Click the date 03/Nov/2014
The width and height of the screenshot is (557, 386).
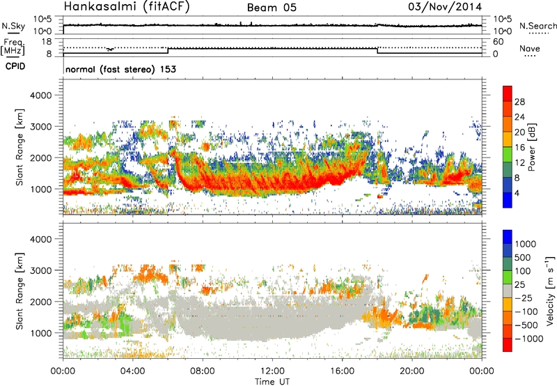click(x=445, y=7)
